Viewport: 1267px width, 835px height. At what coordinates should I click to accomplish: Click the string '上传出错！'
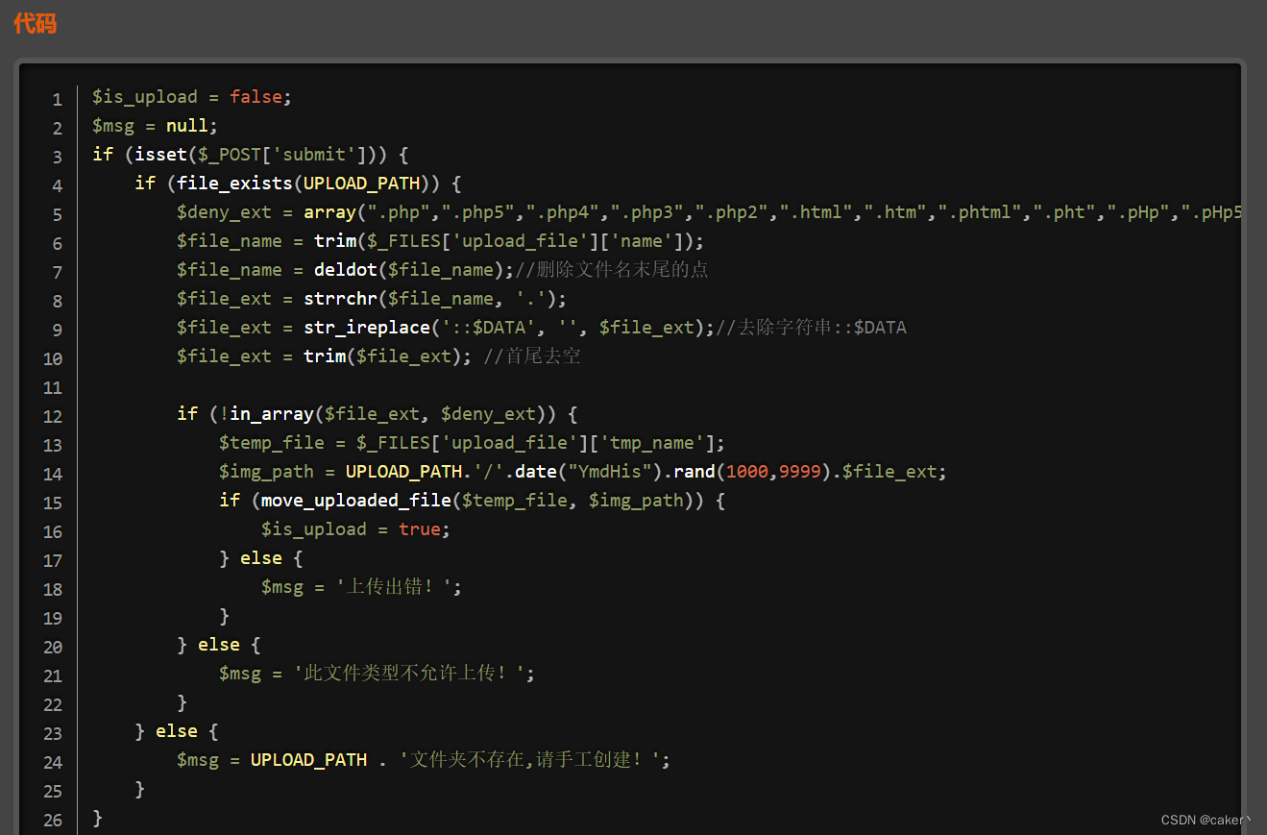394,587
